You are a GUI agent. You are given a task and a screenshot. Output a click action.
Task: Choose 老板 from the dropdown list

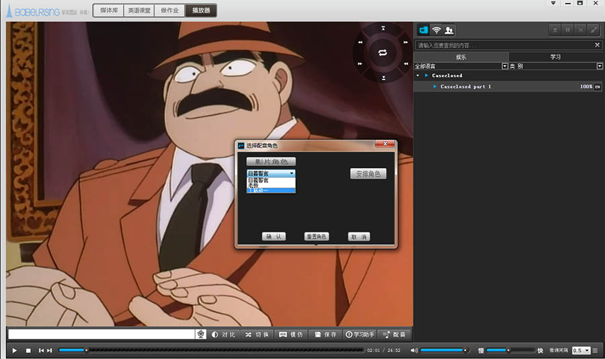pyautogui.click(x=272, y=186)
